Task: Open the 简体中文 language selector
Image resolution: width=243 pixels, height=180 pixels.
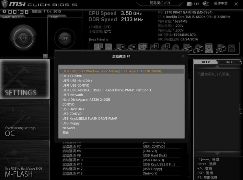Action: [221, 4]
